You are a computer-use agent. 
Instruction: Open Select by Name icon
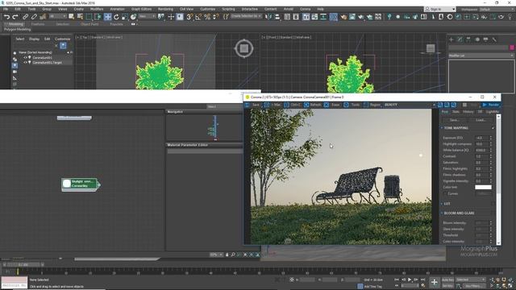pos(80,17)
